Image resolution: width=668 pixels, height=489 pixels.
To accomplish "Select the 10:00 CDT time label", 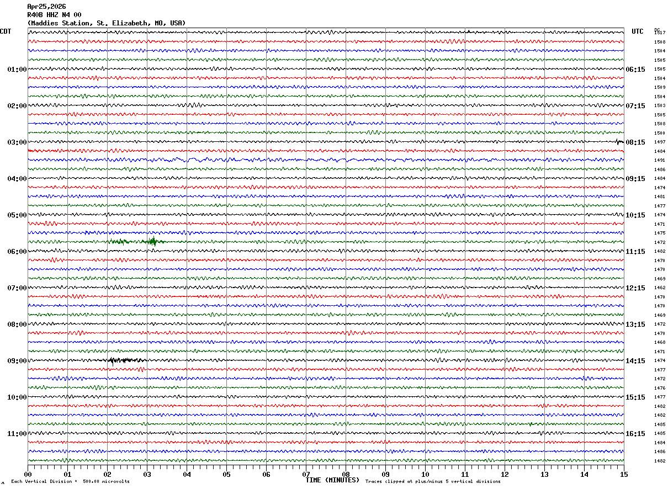I will pos(17,397).
